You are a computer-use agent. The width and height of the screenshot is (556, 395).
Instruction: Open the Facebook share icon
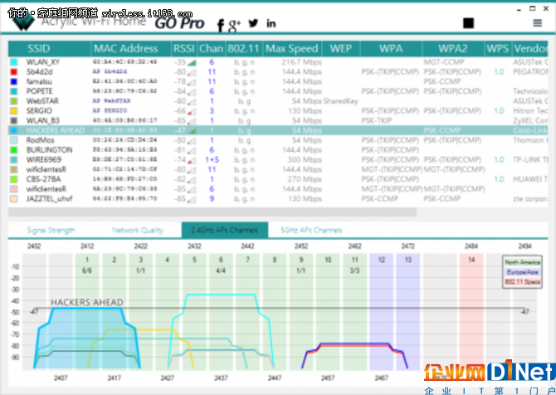click(220, 25)
